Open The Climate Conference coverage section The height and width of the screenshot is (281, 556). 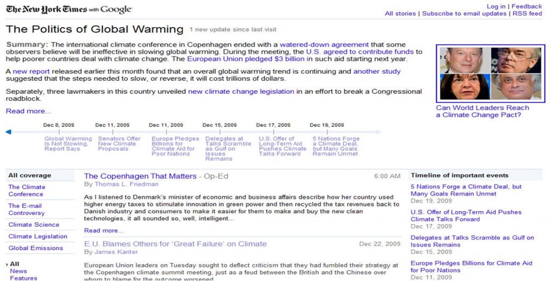point(27,190)
